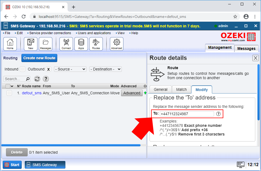
Task: Click the help icon beside To field
Action: click(x=218, y=114)
